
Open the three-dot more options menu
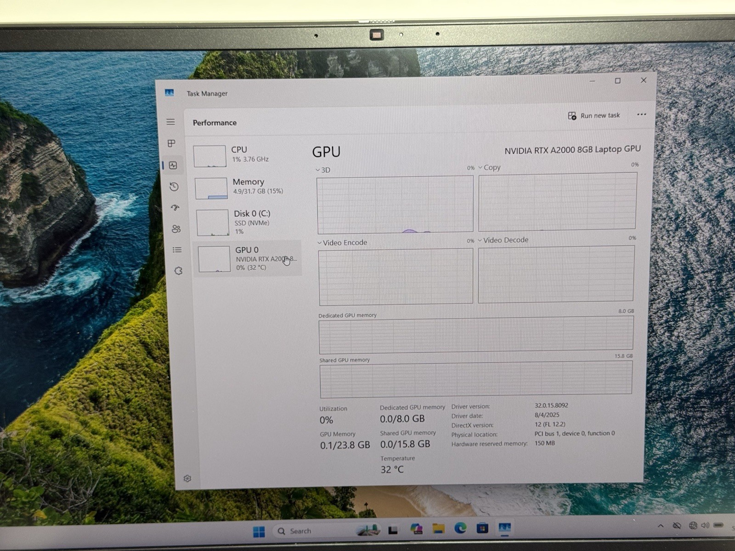click(641, 114)
